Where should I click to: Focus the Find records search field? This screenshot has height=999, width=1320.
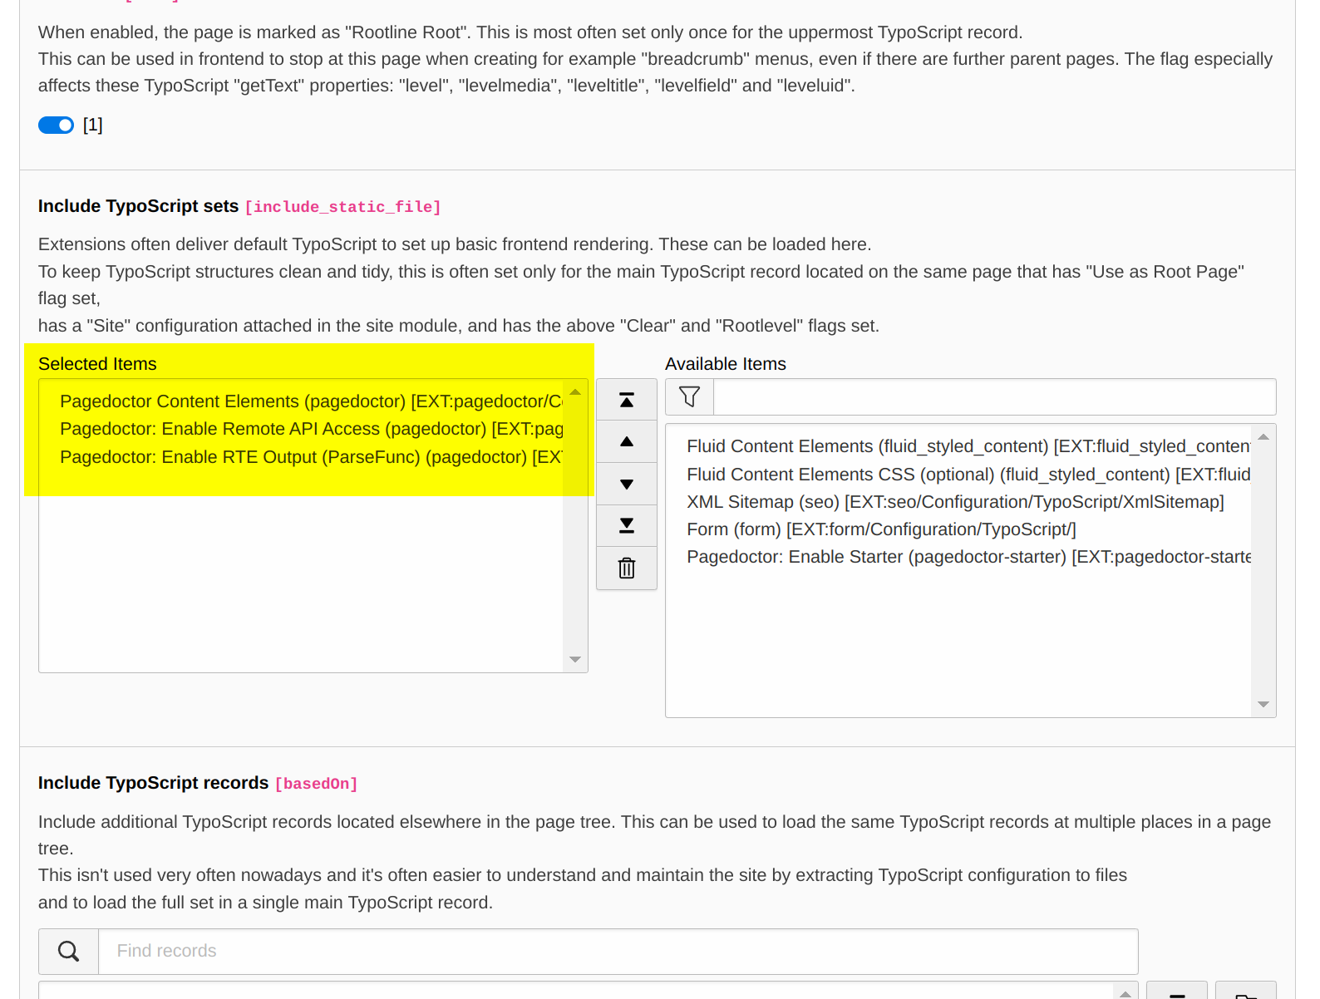(618, 951)
